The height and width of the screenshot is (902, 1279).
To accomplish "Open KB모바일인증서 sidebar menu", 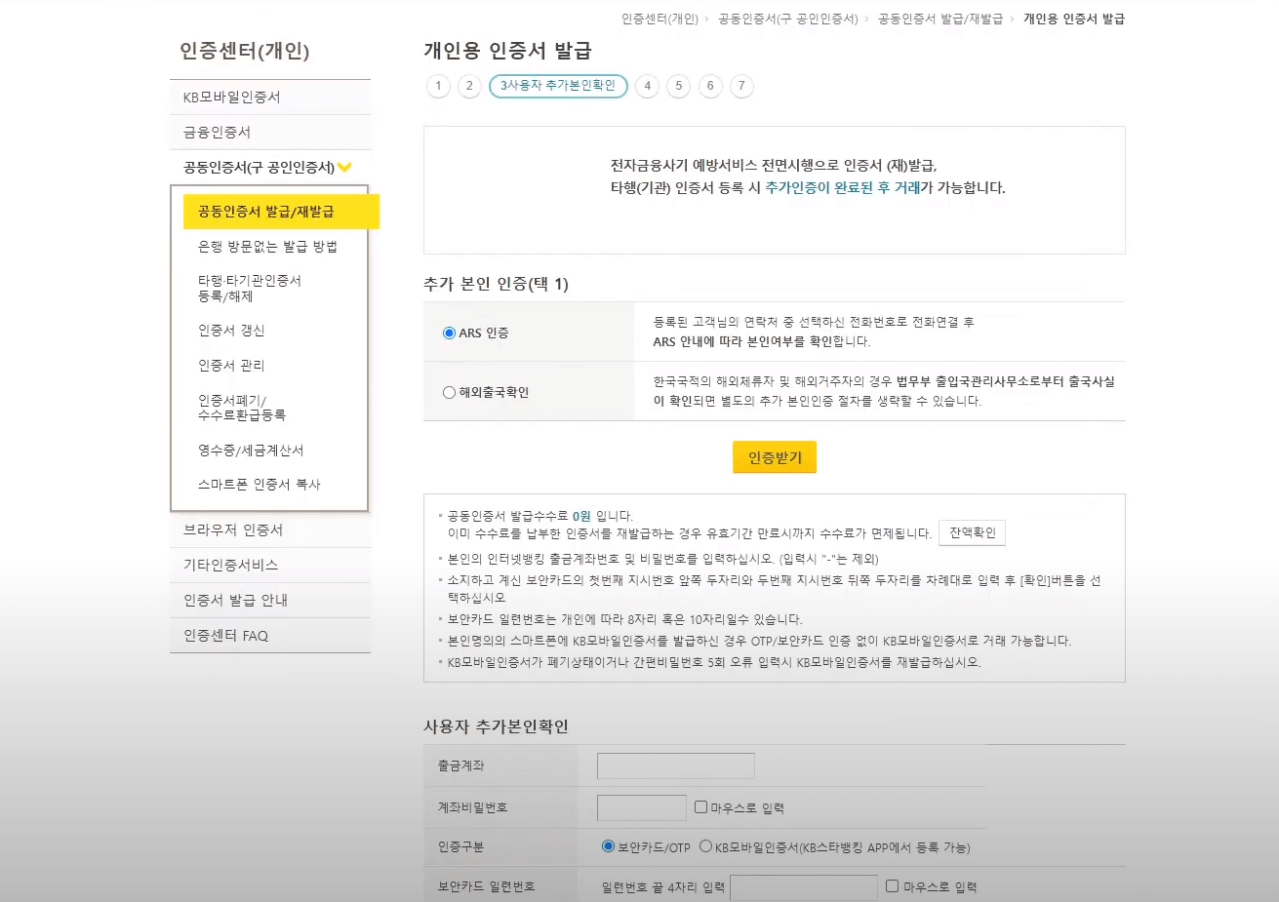I will 270,97.
